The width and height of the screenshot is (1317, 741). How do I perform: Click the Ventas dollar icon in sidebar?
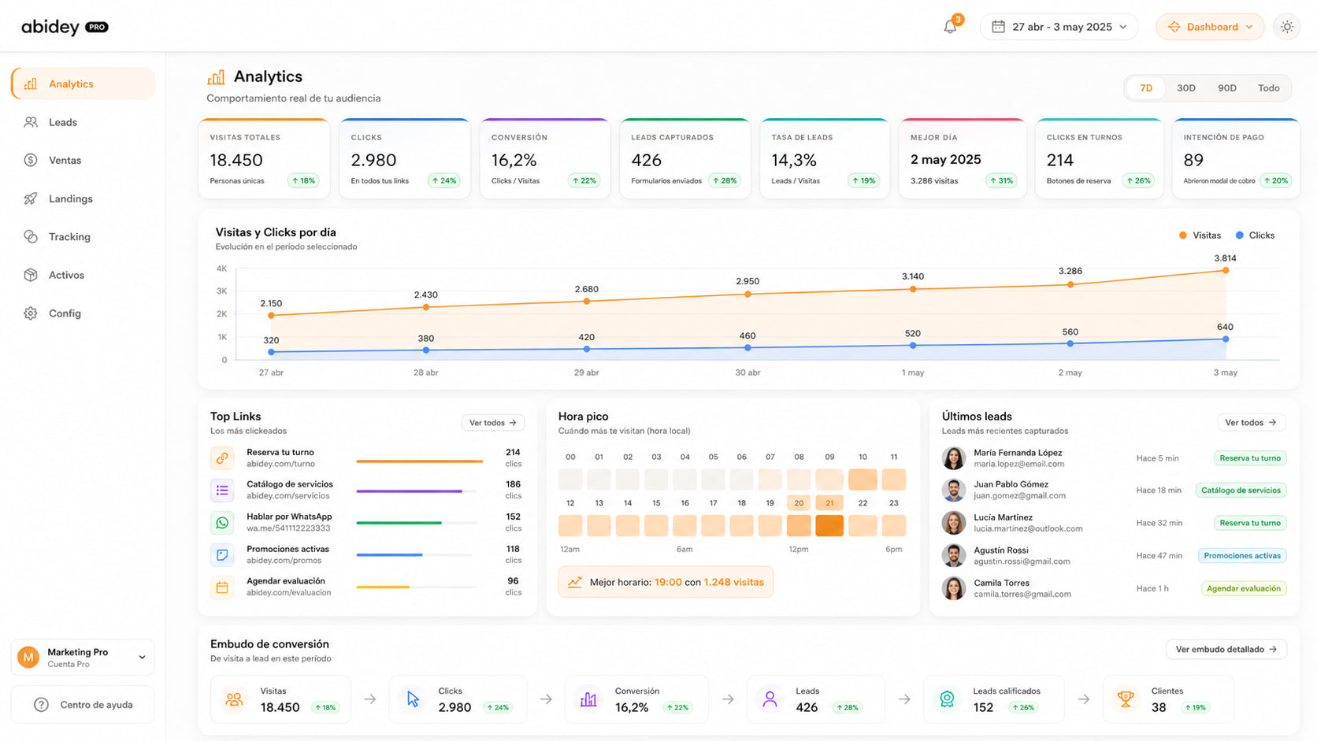[31, 160]
